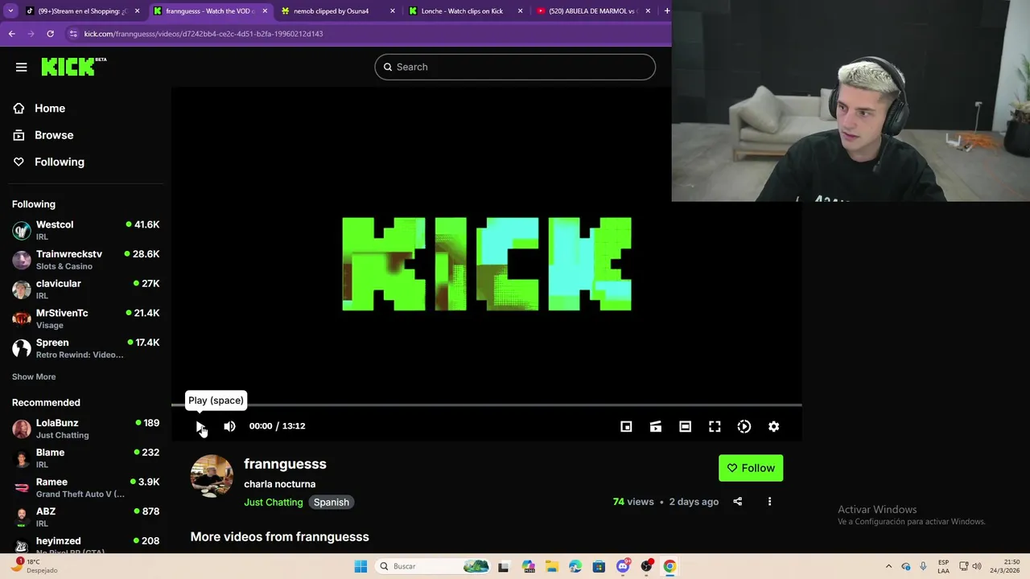Click the taskbar Buscar search box

coord(432,566)
